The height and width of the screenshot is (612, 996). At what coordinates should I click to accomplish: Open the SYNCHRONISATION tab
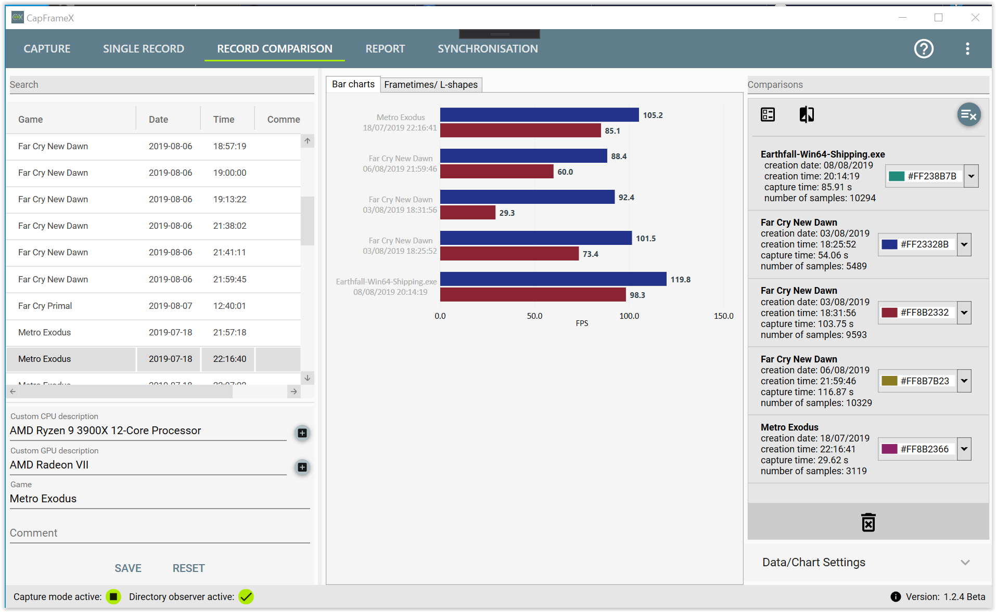point(488,49)
